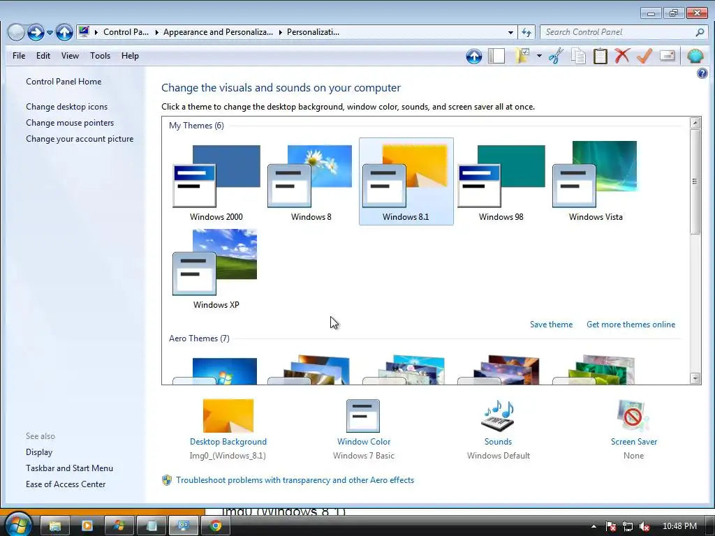Image resolution: width=715 pixels, height=536 pixels.
Task: Click Troubleshoot problems with transparency link
Action: pyautogui.click(x=295, y=480)
